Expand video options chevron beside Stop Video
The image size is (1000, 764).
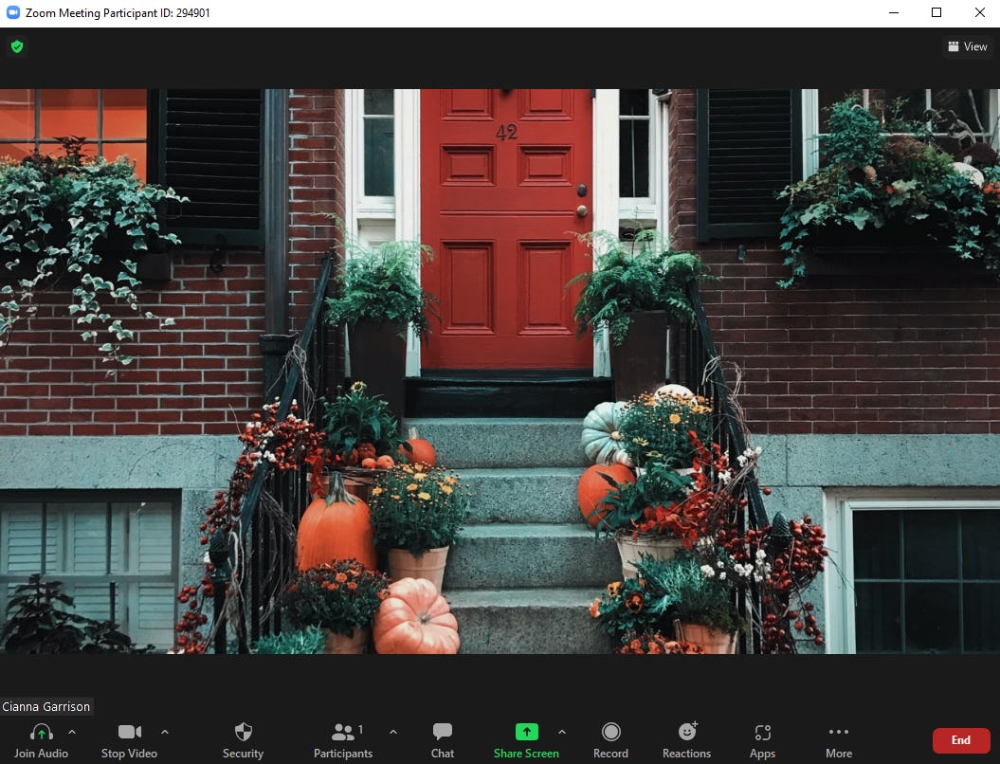click(164, 732)
